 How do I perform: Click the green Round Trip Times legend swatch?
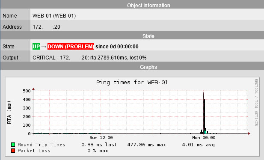pyautogui.click(x=13, y=145)
